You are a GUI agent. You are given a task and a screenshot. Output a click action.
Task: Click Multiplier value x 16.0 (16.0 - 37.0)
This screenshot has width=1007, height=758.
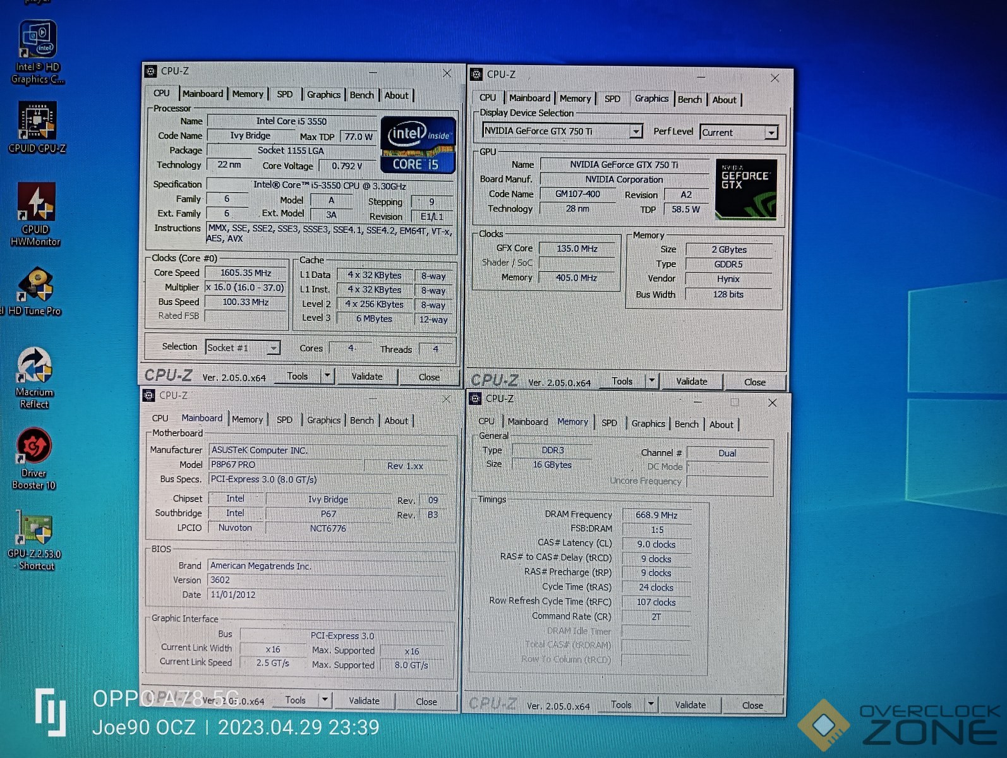pos(246,287)
